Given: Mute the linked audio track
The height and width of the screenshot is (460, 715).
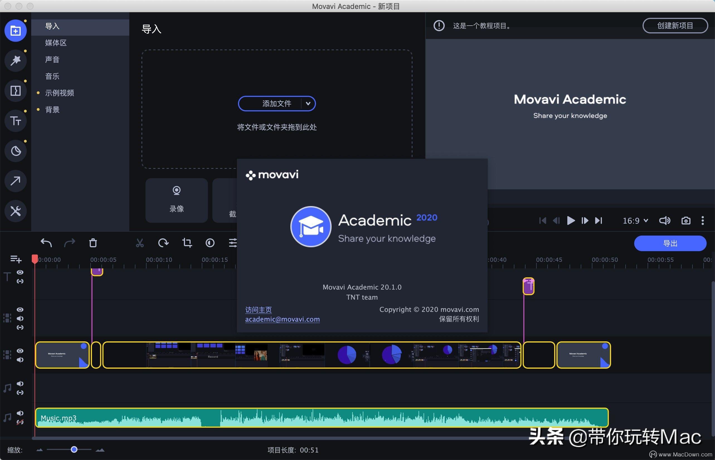Looking at the screenshot, I should tap(20, 383).
